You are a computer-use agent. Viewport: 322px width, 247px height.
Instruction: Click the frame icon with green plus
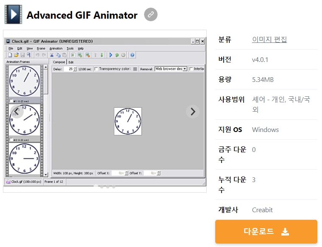tap(80, 55)
